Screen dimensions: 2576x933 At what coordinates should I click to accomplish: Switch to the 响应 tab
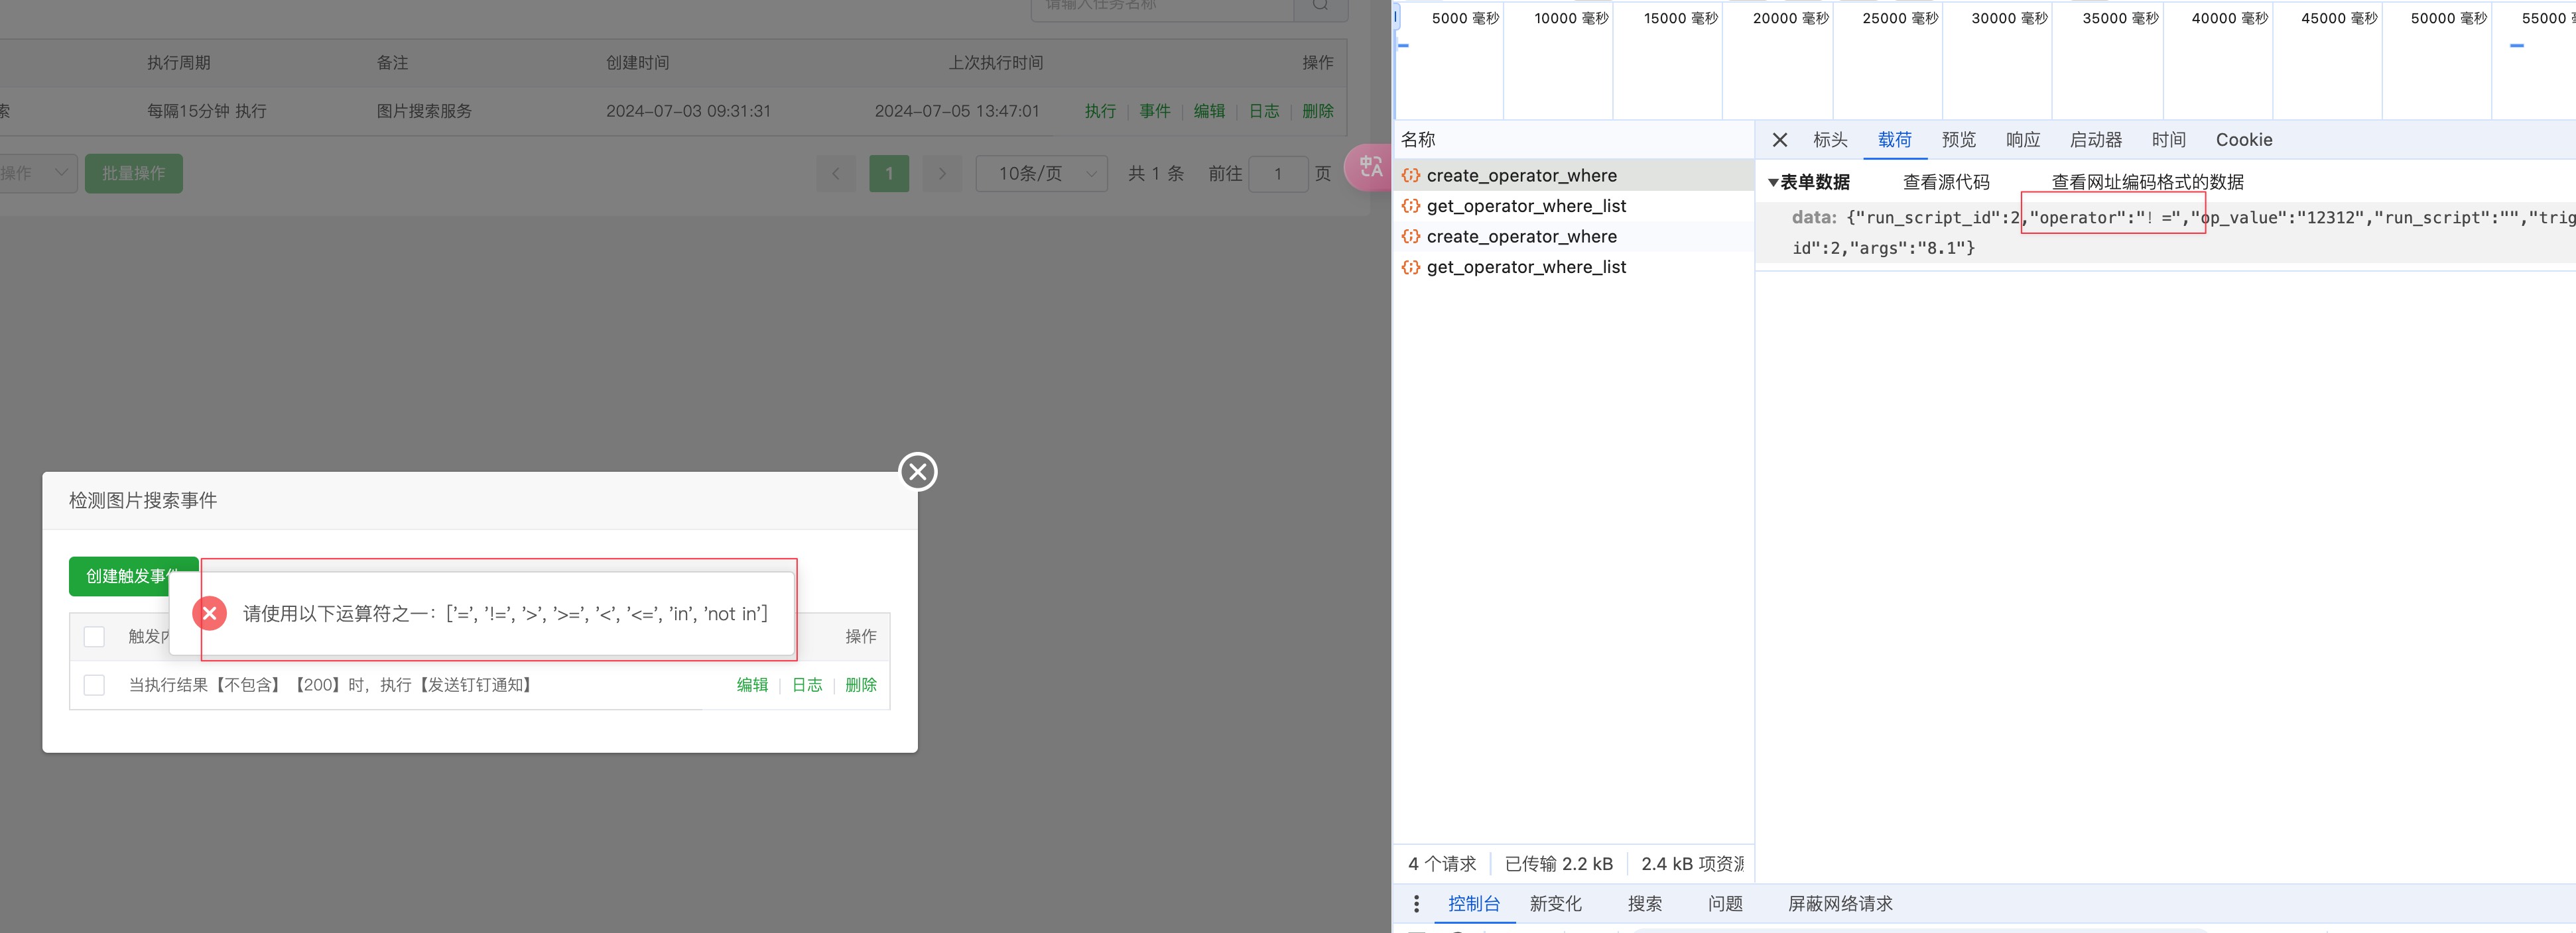(2022, 140)
